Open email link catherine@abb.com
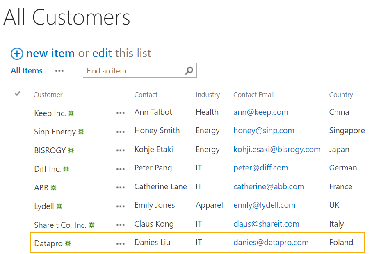Viewport: 372px width, 254px height. tap(269, 187)
